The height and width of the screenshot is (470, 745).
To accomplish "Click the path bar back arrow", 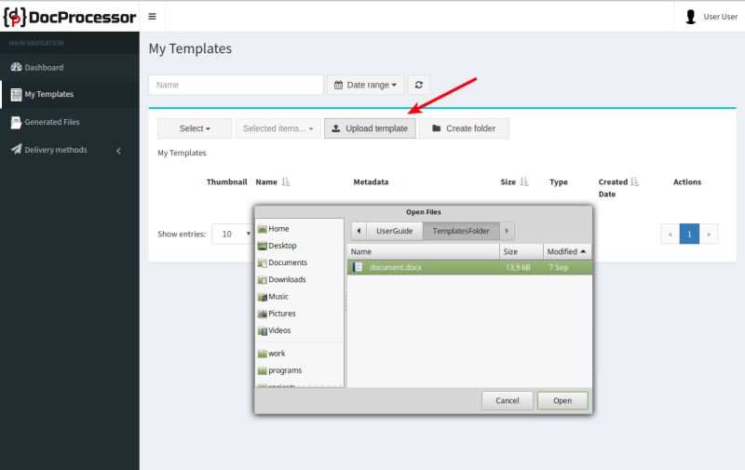I will point(359,231).
